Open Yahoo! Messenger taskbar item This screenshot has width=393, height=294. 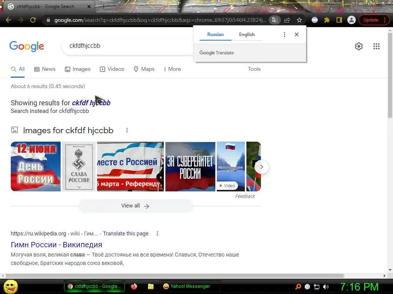190,286
